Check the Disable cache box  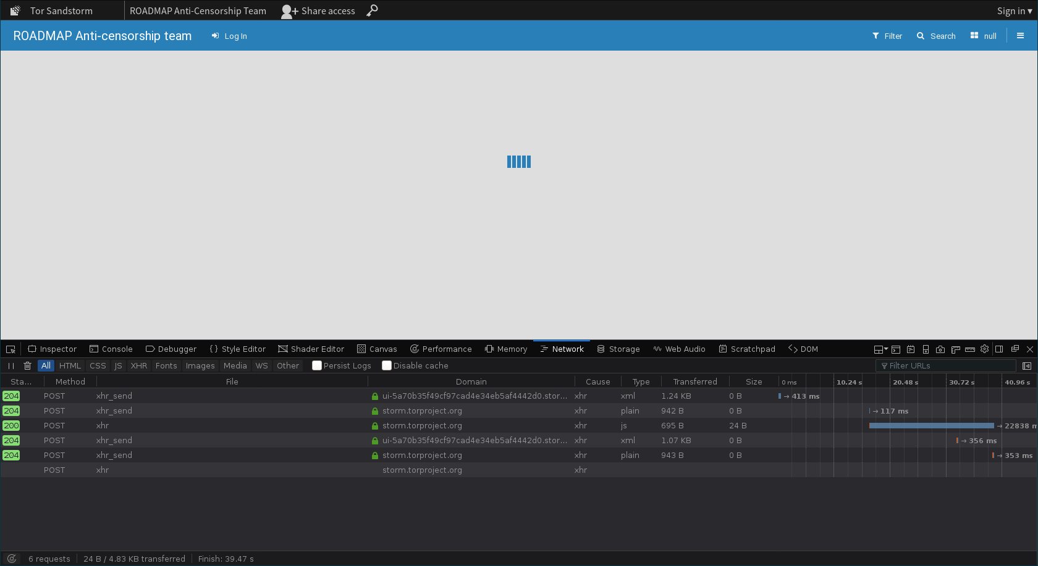tap(387, 365)
